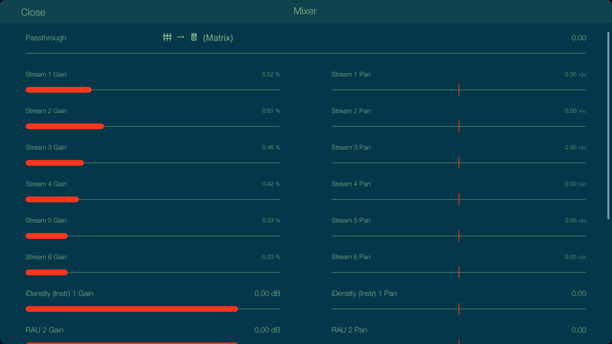
Task: Click the Stream 3 Gain 0.46 % value
Action: [271, 148]
